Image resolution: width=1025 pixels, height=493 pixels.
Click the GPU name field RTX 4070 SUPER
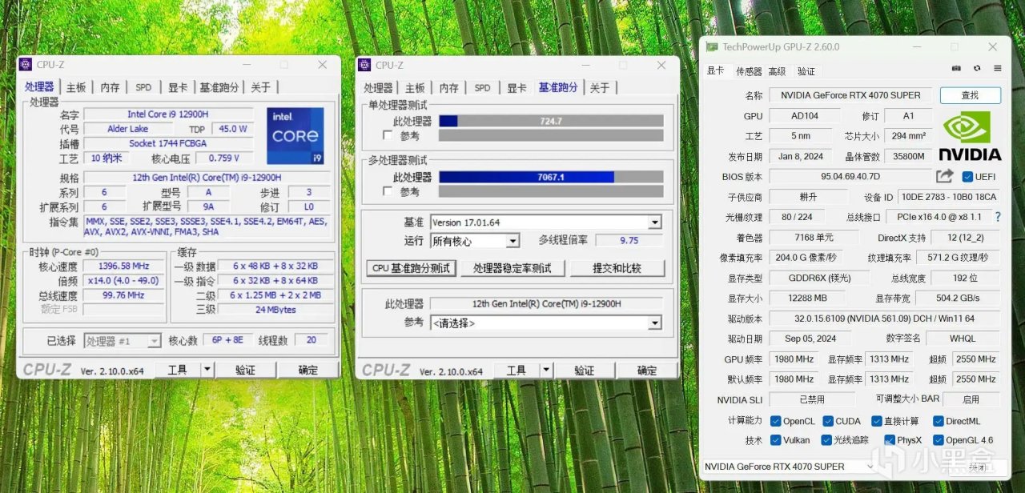tap(850, 95)
